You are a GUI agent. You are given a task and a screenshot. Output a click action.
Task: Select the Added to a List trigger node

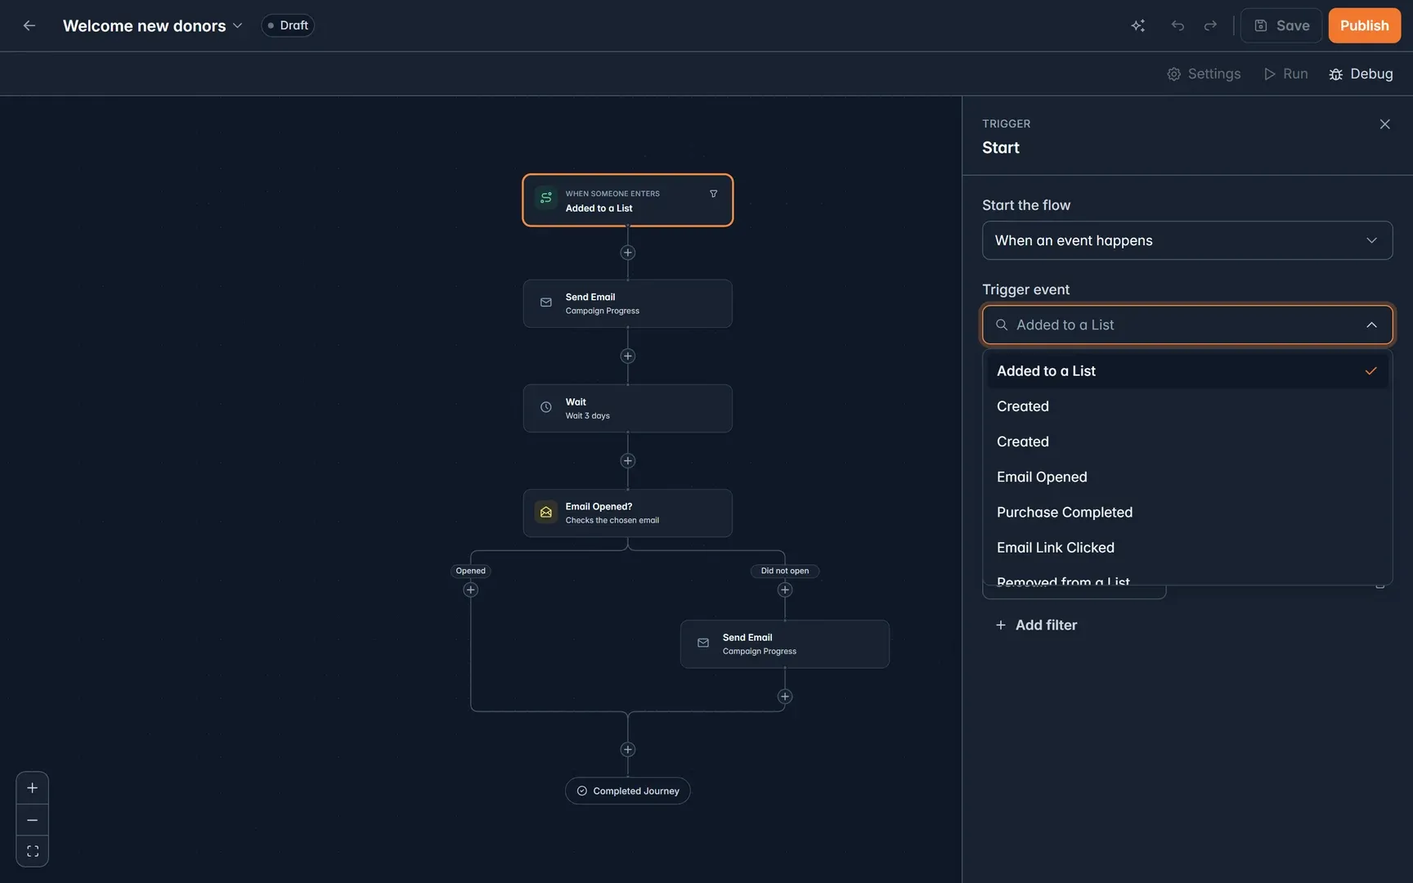(627, 200)
